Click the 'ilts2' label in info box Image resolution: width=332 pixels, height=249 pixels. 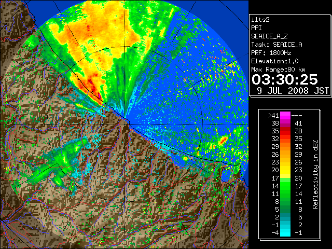click(260, 20)
